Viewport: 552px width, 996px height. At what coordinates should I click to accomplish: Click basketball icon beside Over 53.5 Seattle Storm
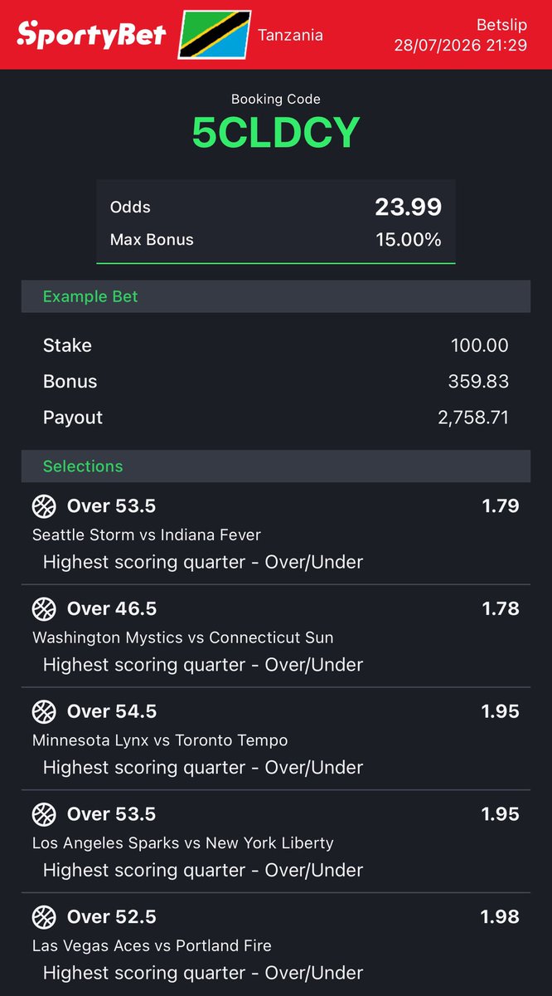43,505
